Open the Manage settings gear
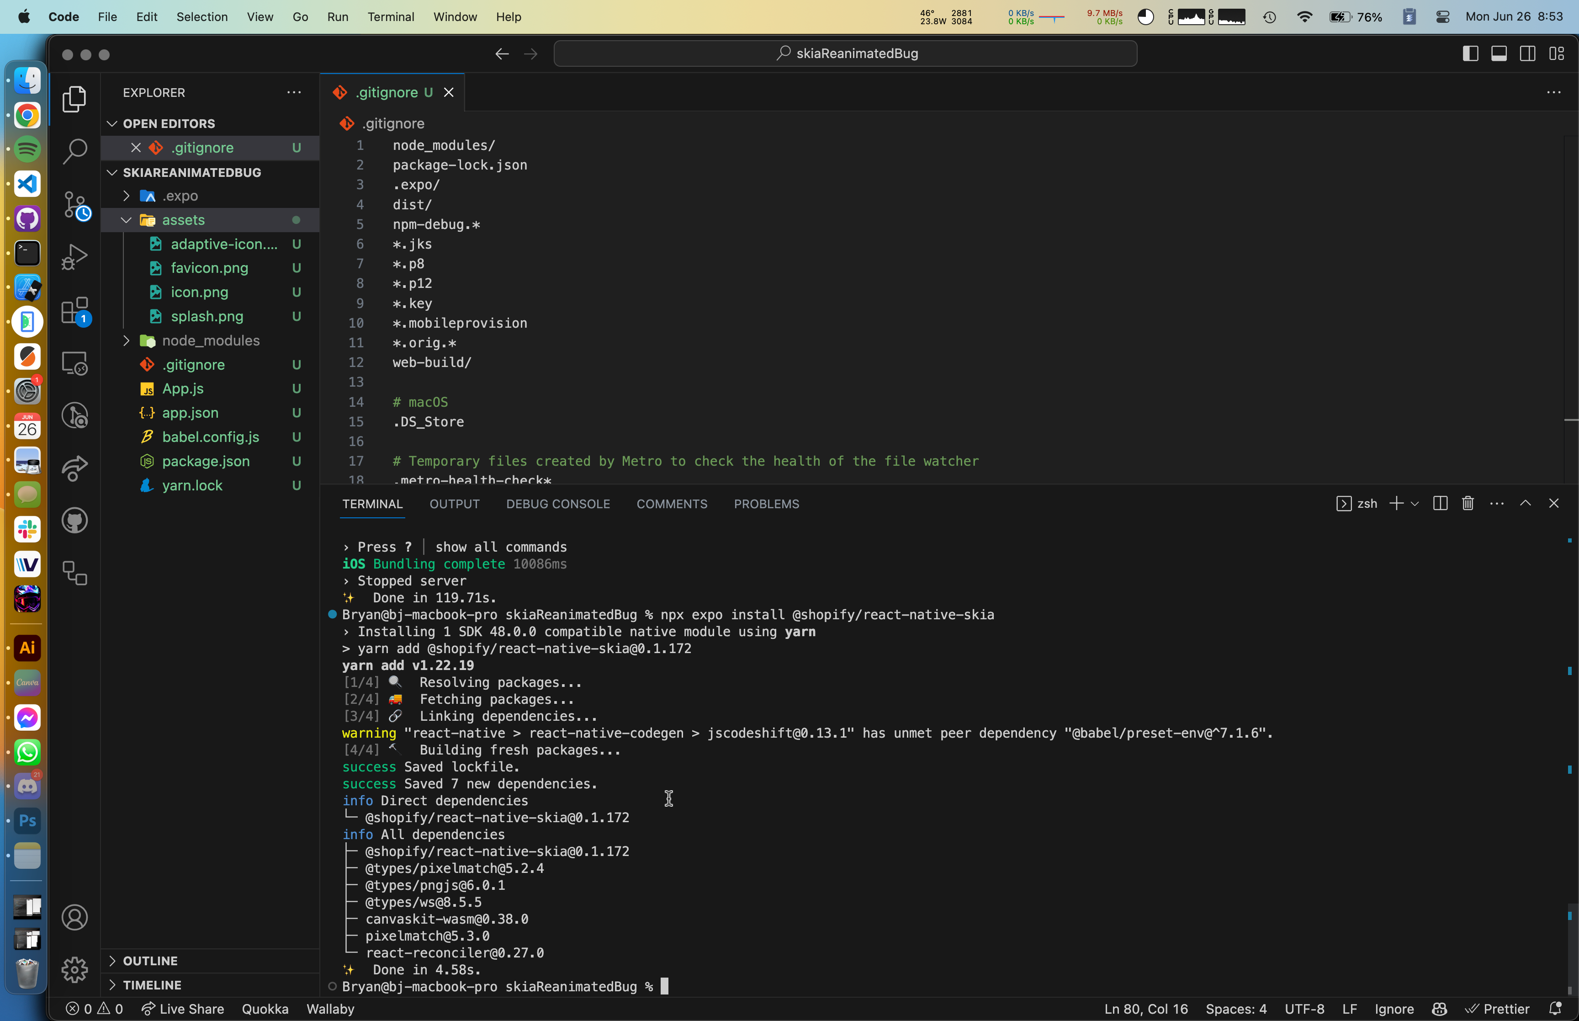This screenshot has height=1021, width=1579. (x=74, y=970)
